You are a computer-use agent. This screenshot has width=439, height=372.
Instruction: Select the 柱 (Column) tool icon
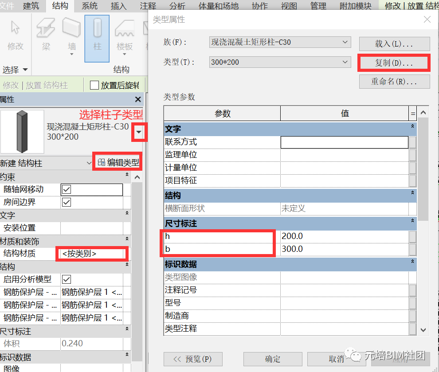(x=97, y=28)
